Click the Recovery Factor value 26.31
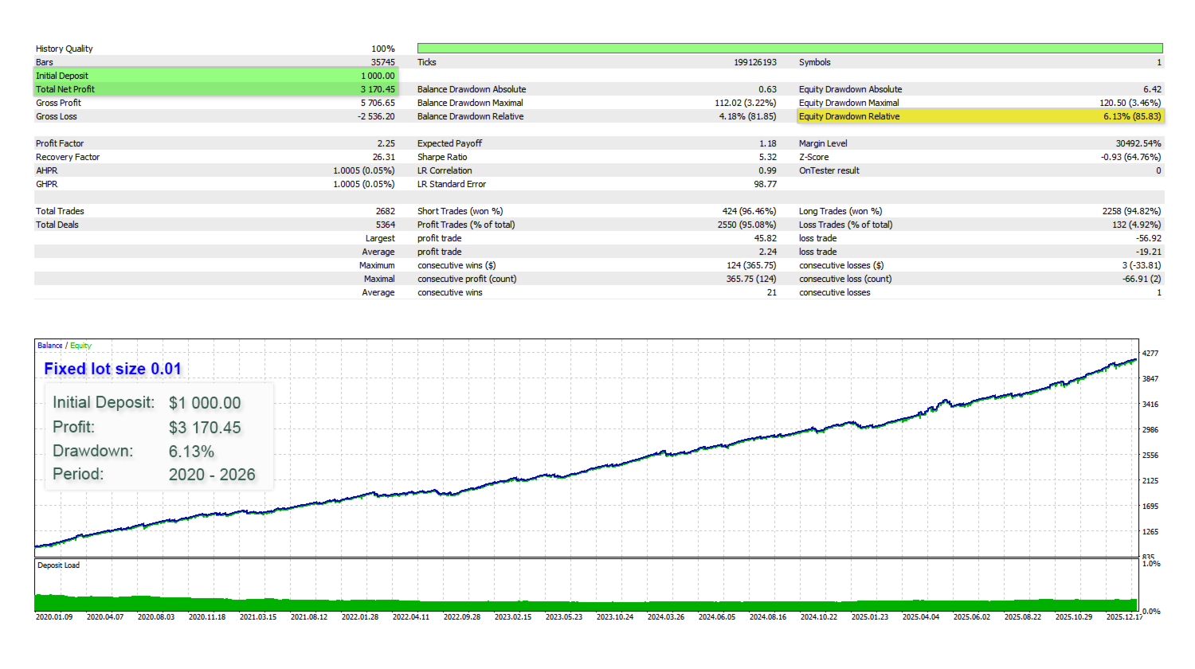The image size is (1195, 669). (383, 157)
